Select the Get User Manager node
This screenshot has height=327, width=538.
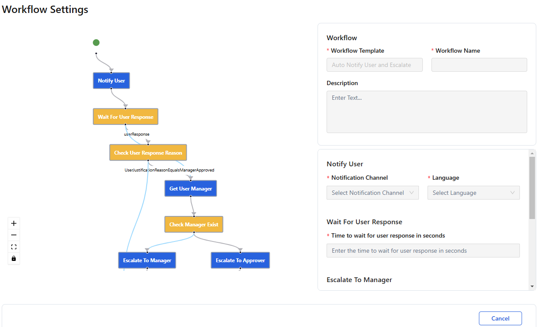pyautogui.click(x=191, y=188)
